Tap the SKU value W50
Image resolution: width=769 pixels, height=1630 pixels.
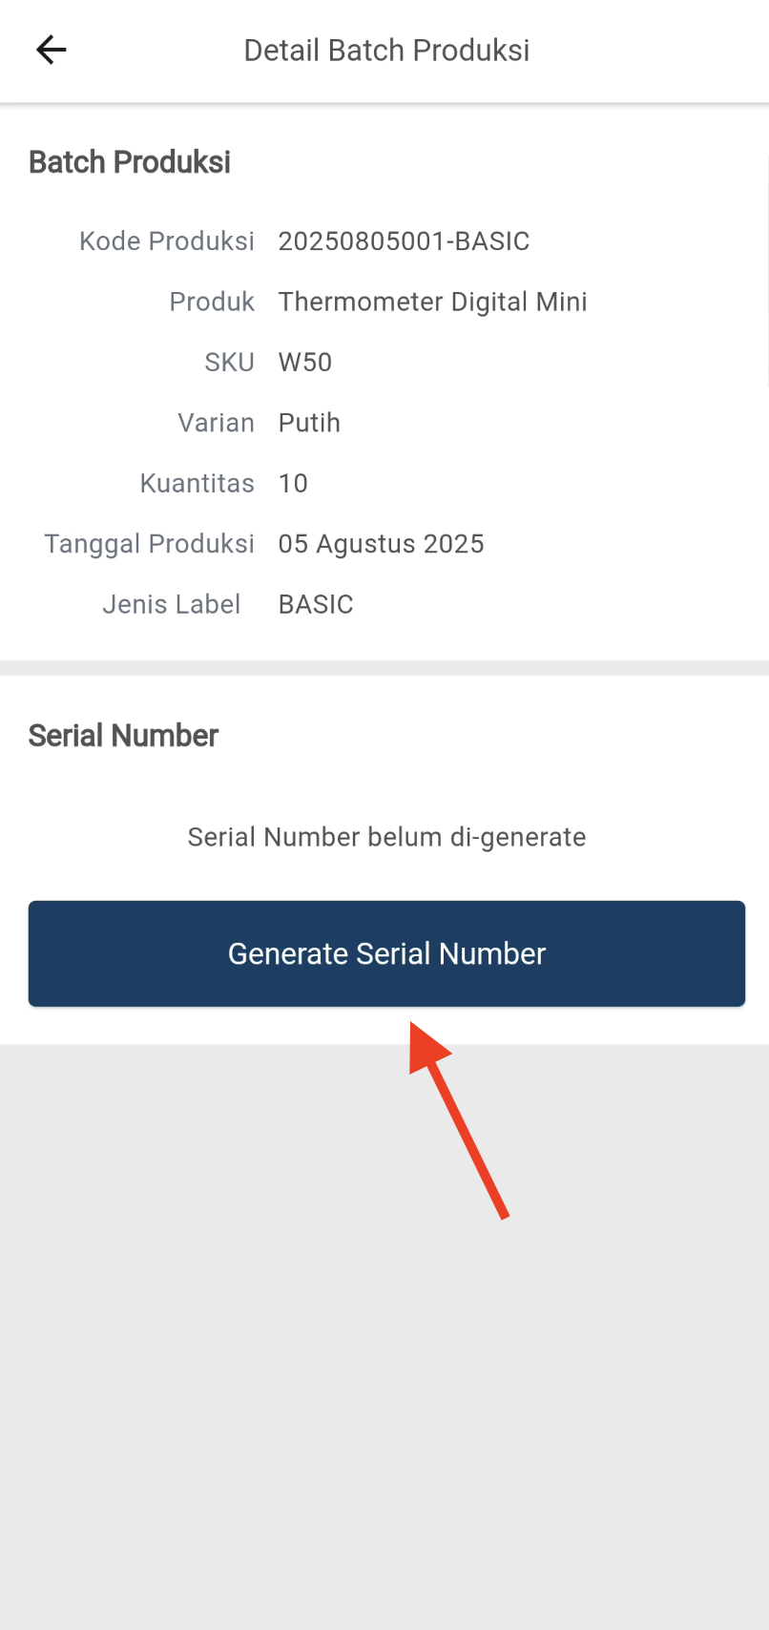pyautogui.click(x=305, y=363)
